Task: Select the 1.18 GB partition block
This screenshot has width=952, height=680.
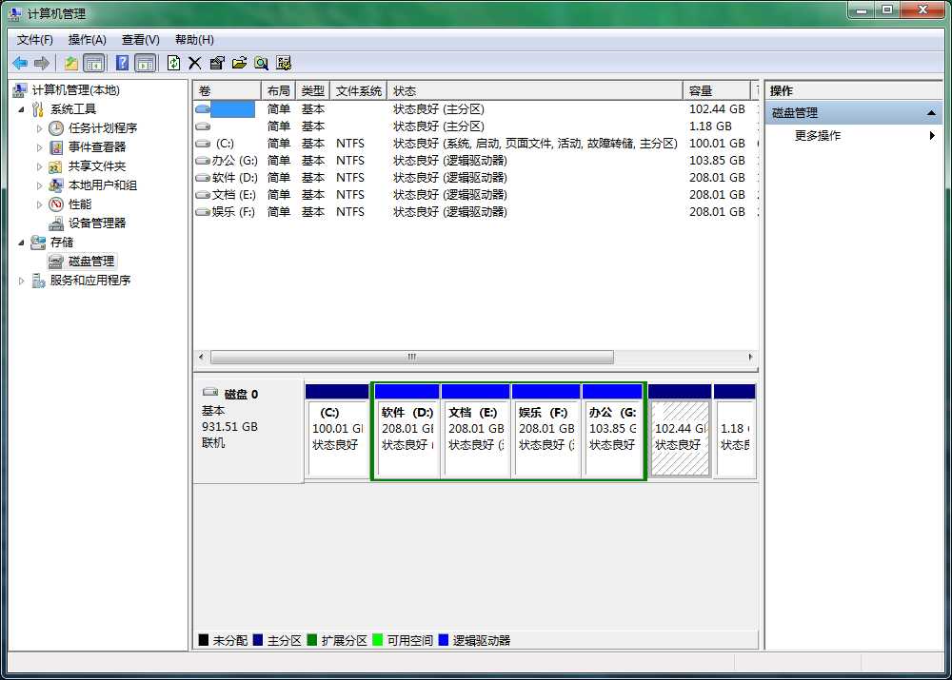Action: [x=735, y=431]
